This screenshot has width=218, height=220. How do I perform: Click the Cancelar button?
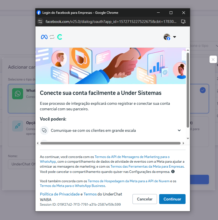pyautogui.click(x=145, y=199)
